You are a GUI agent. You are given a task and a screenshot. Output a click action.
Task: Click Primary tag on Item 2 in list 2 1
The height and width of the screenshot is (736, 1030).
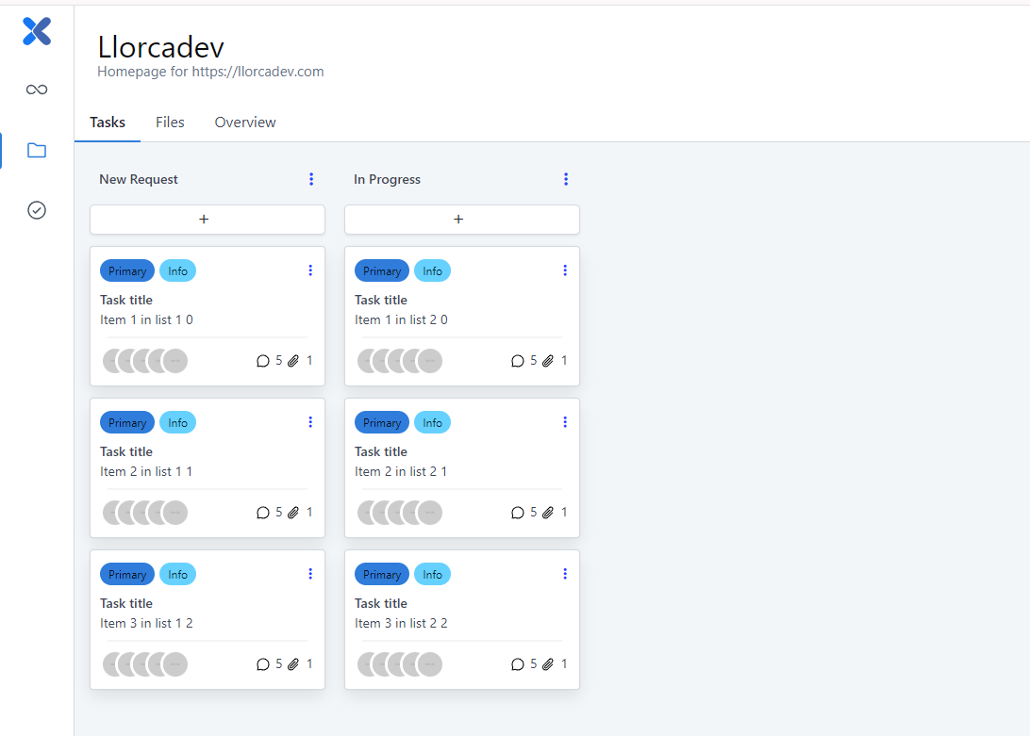tap(382, 423)
